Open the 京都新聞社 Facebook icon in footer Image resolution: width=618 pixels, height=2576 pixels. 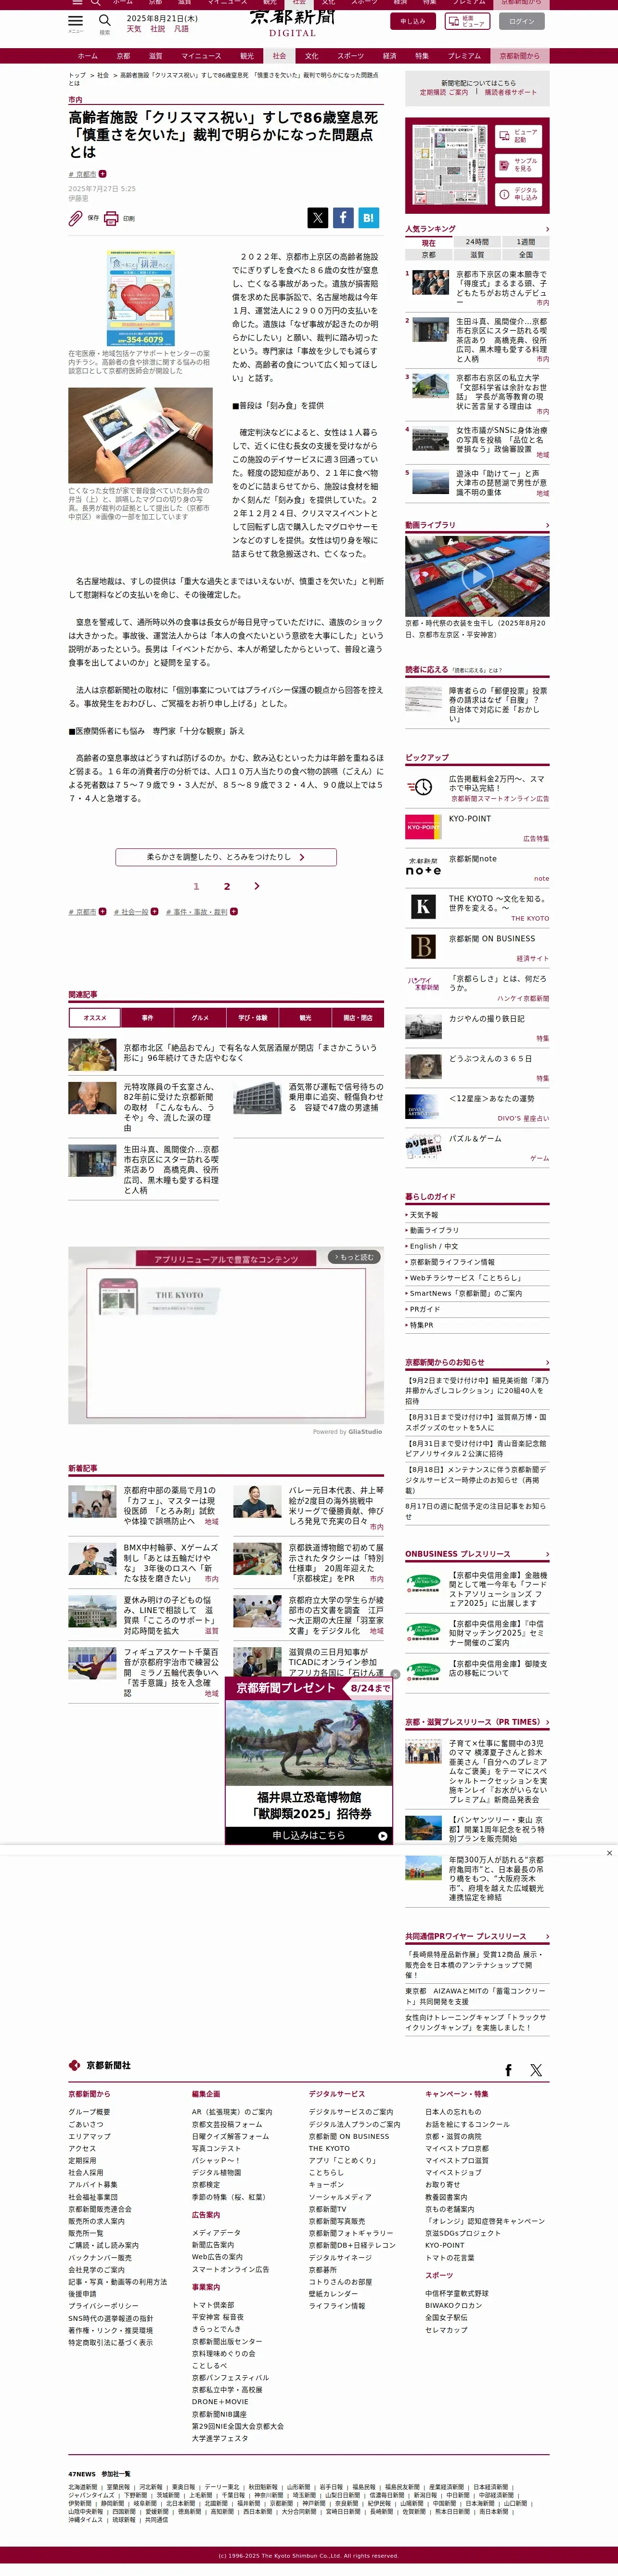[508, 2071]
